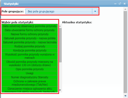Select 'Rodzaj pomnika przyrody' statistic field
128x98 pixels.
point(30,46)
